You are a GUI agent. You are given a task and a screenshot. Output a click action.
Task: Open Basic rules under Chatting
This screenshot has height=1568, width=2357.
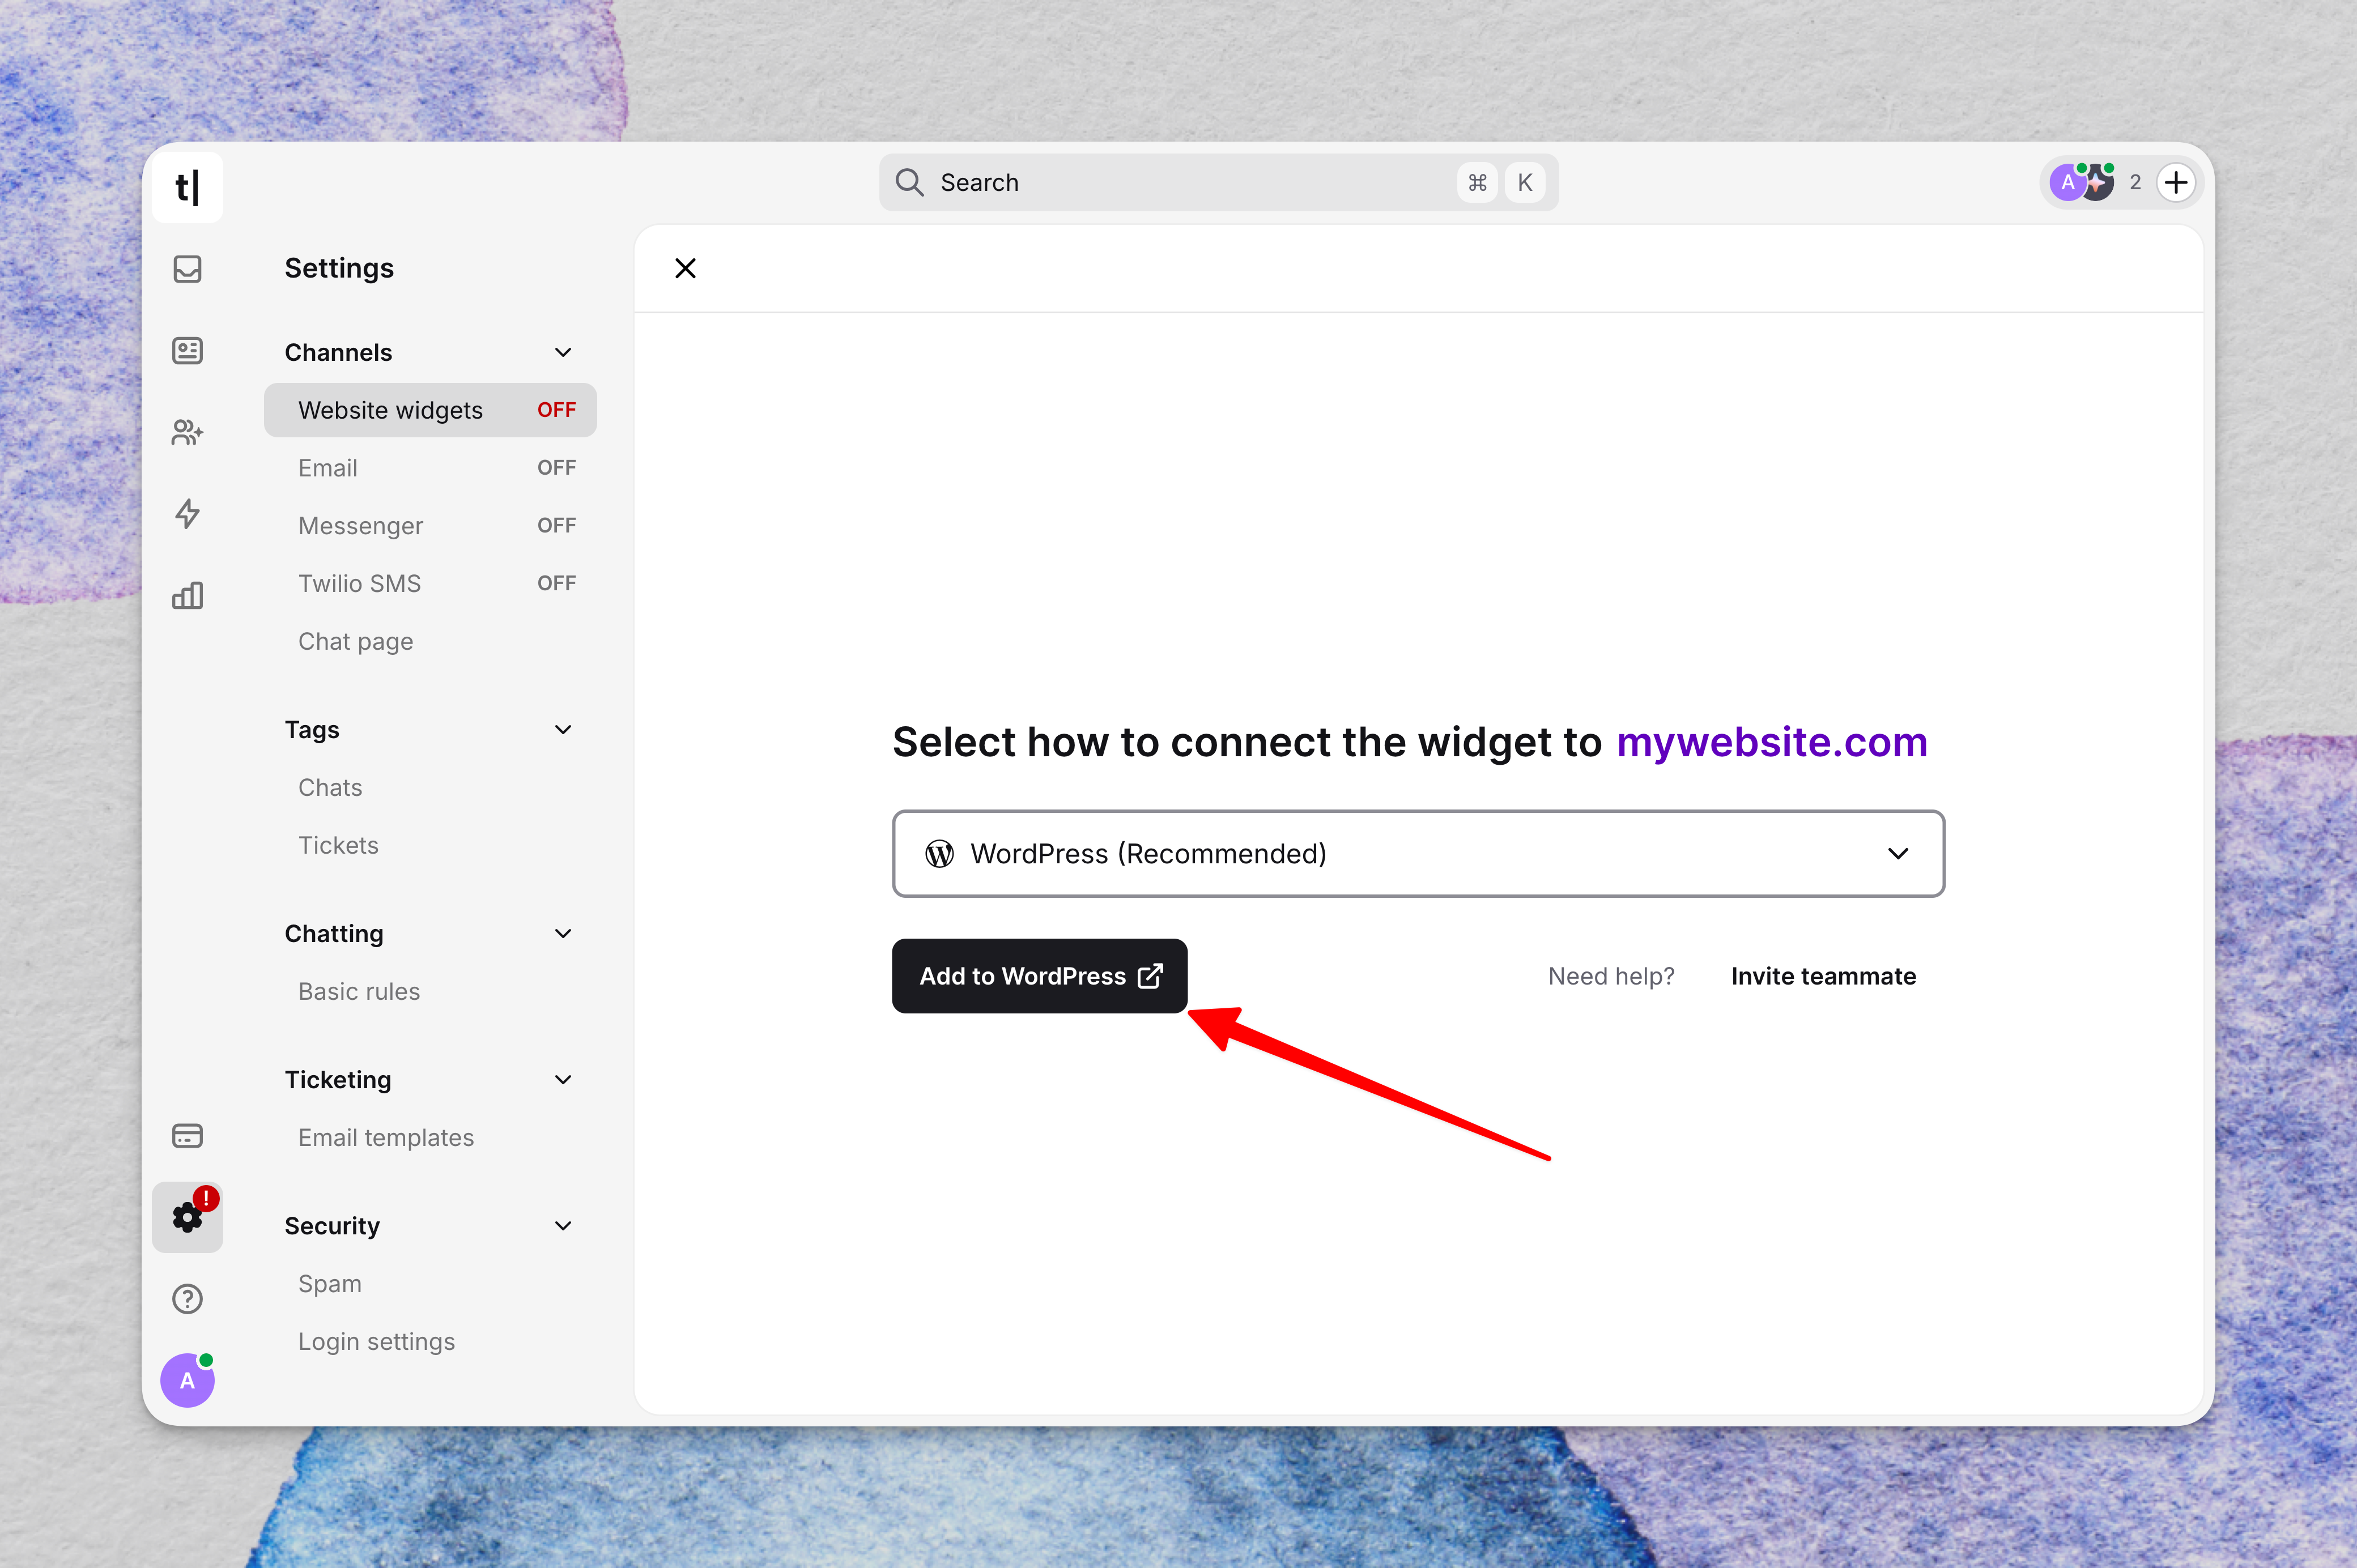[430, 992]
